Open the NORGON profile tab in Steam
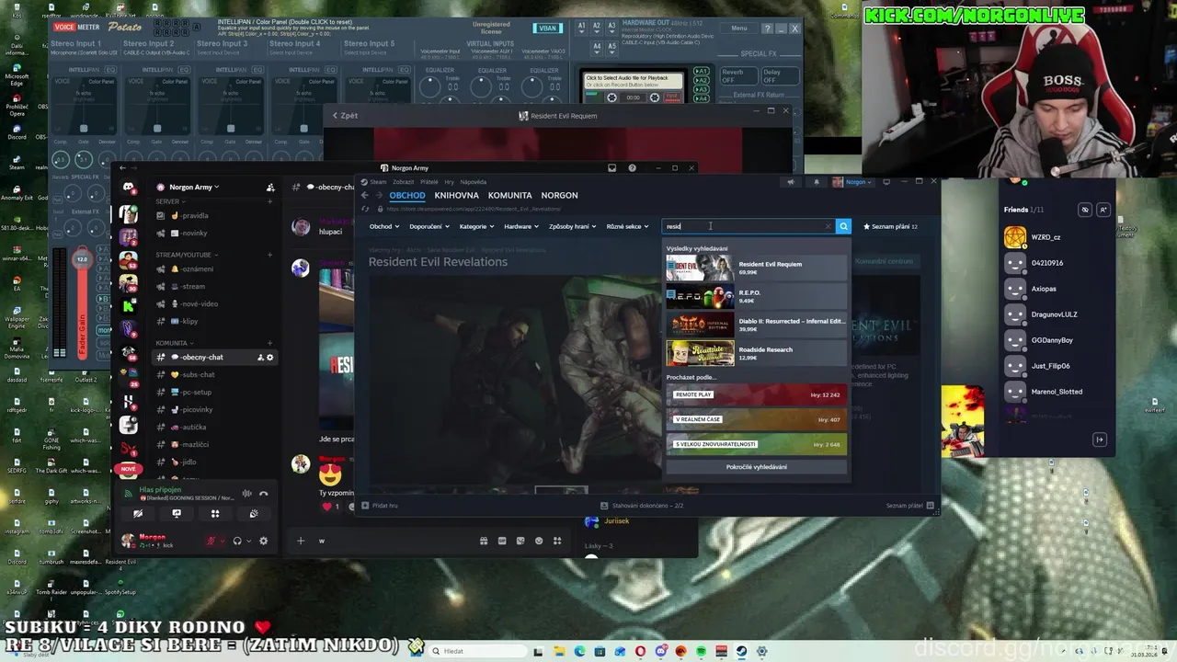1177x662 pixels. (x=559, y=195)
